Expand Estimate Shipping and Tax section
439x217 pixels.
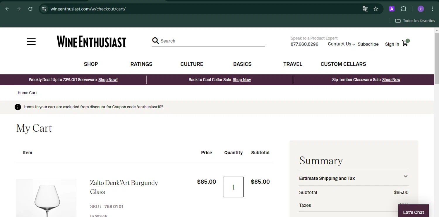coord(354,178)
